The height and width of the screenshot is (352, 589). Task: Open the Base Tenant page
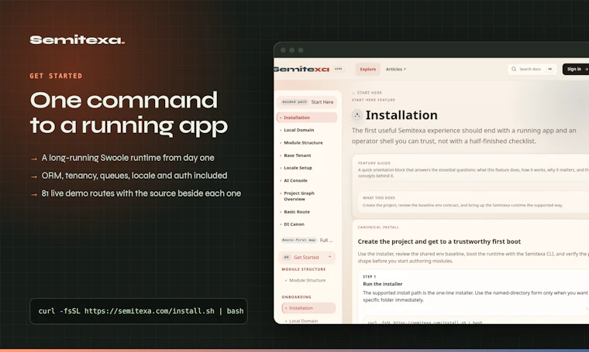[297, 155]
